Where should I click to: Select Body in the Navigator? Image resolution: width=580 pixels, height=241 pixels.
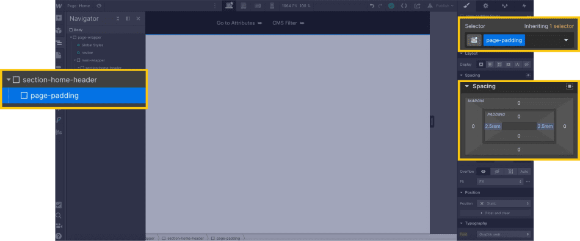point(105,30)
